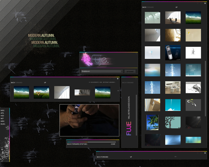Click the media player progress bar

point(91,142)
